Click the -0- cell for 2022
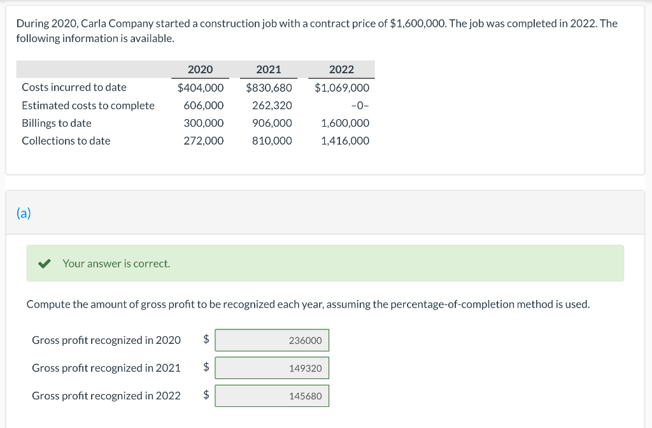This screenshot has height=428, width=652. pos(360,106)
